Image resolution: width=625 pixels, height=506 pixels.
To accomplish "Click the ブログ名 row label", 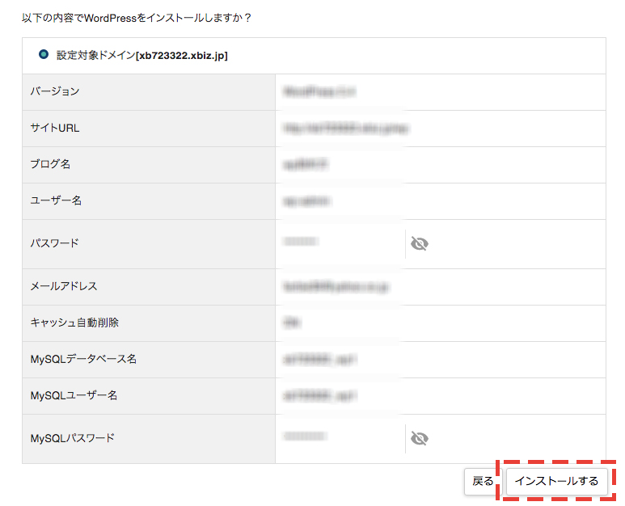I will click(50, 164).
